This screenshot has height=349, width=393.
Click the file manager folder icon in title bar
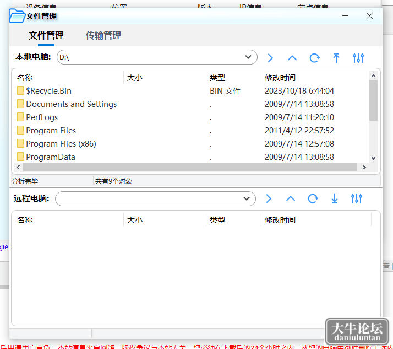point(17,16)
